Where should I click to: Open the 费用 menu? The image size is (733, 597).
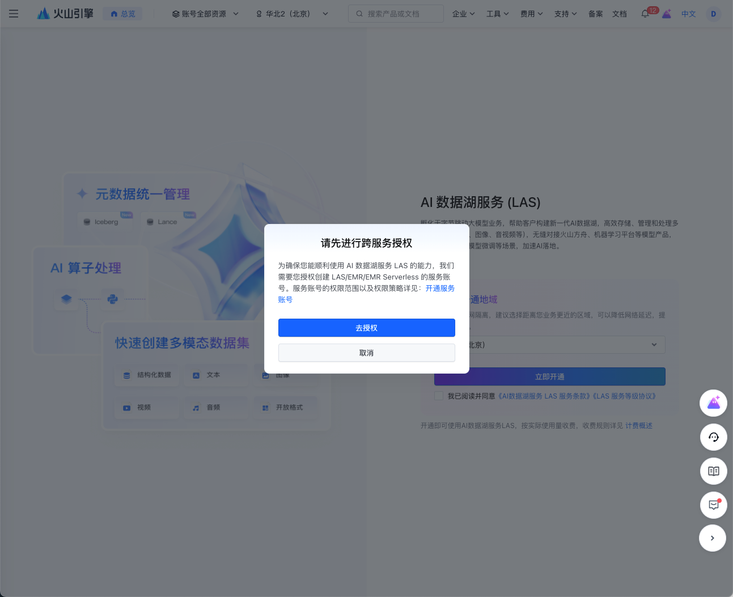click(x=531, y=14)
